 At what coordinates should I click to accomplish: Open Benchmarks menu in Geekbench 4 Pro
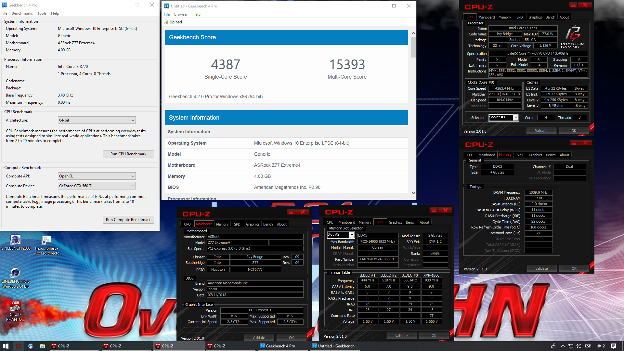click(22, 13)
